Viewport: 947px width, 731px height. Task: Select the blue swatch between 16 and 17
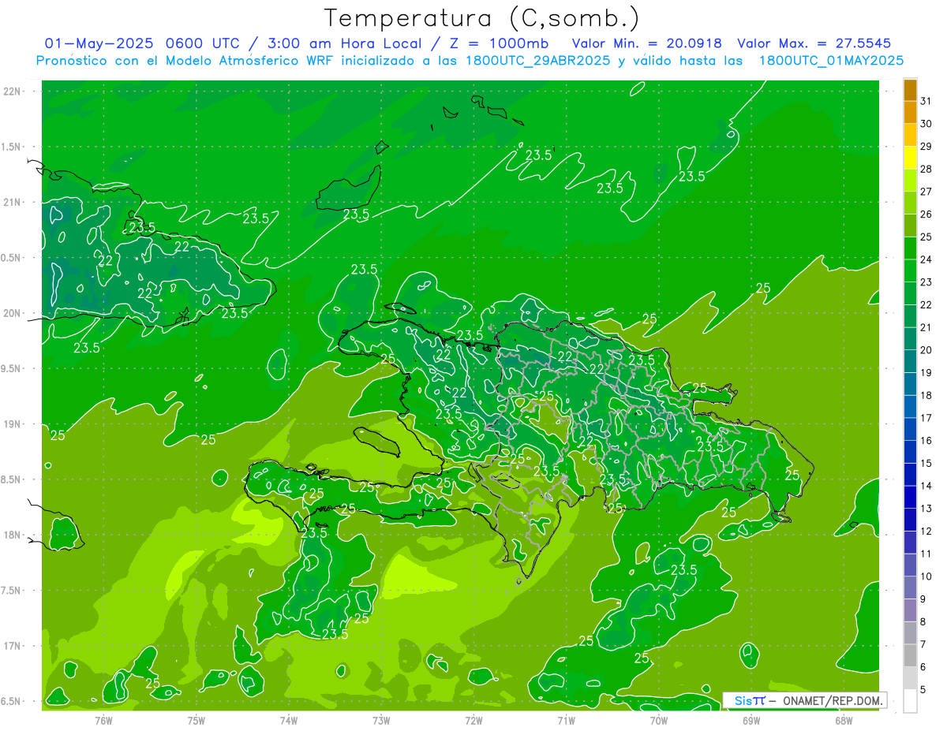pyautogui.click(x=910, y=429)
